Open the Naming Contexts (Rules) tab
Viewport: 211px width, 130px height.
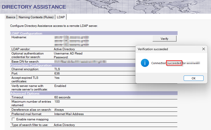pos(36,17)
